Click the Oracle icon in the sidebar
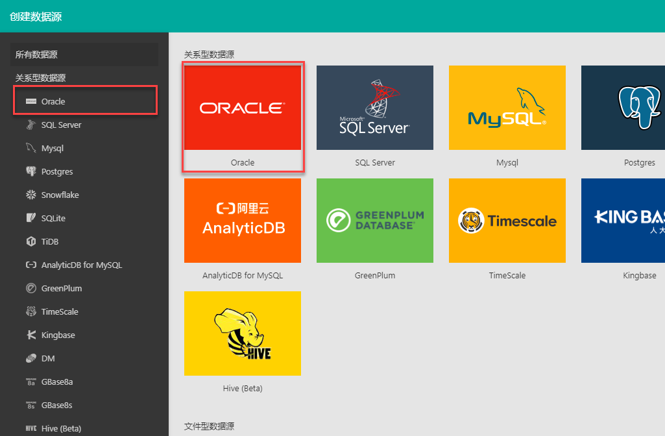Viewport: 665px width, 436px height. click(31, 101)
